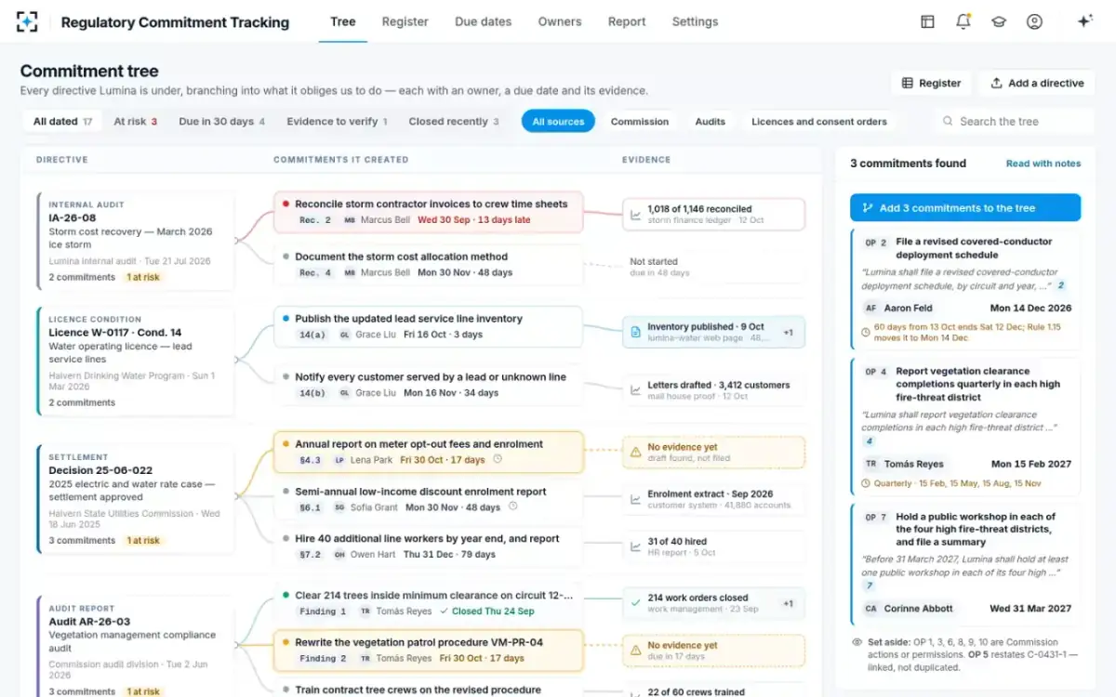1116x697 pixels.
Task: Go to the Report tab
Action: pyautogui.click(x=627, y=21)
